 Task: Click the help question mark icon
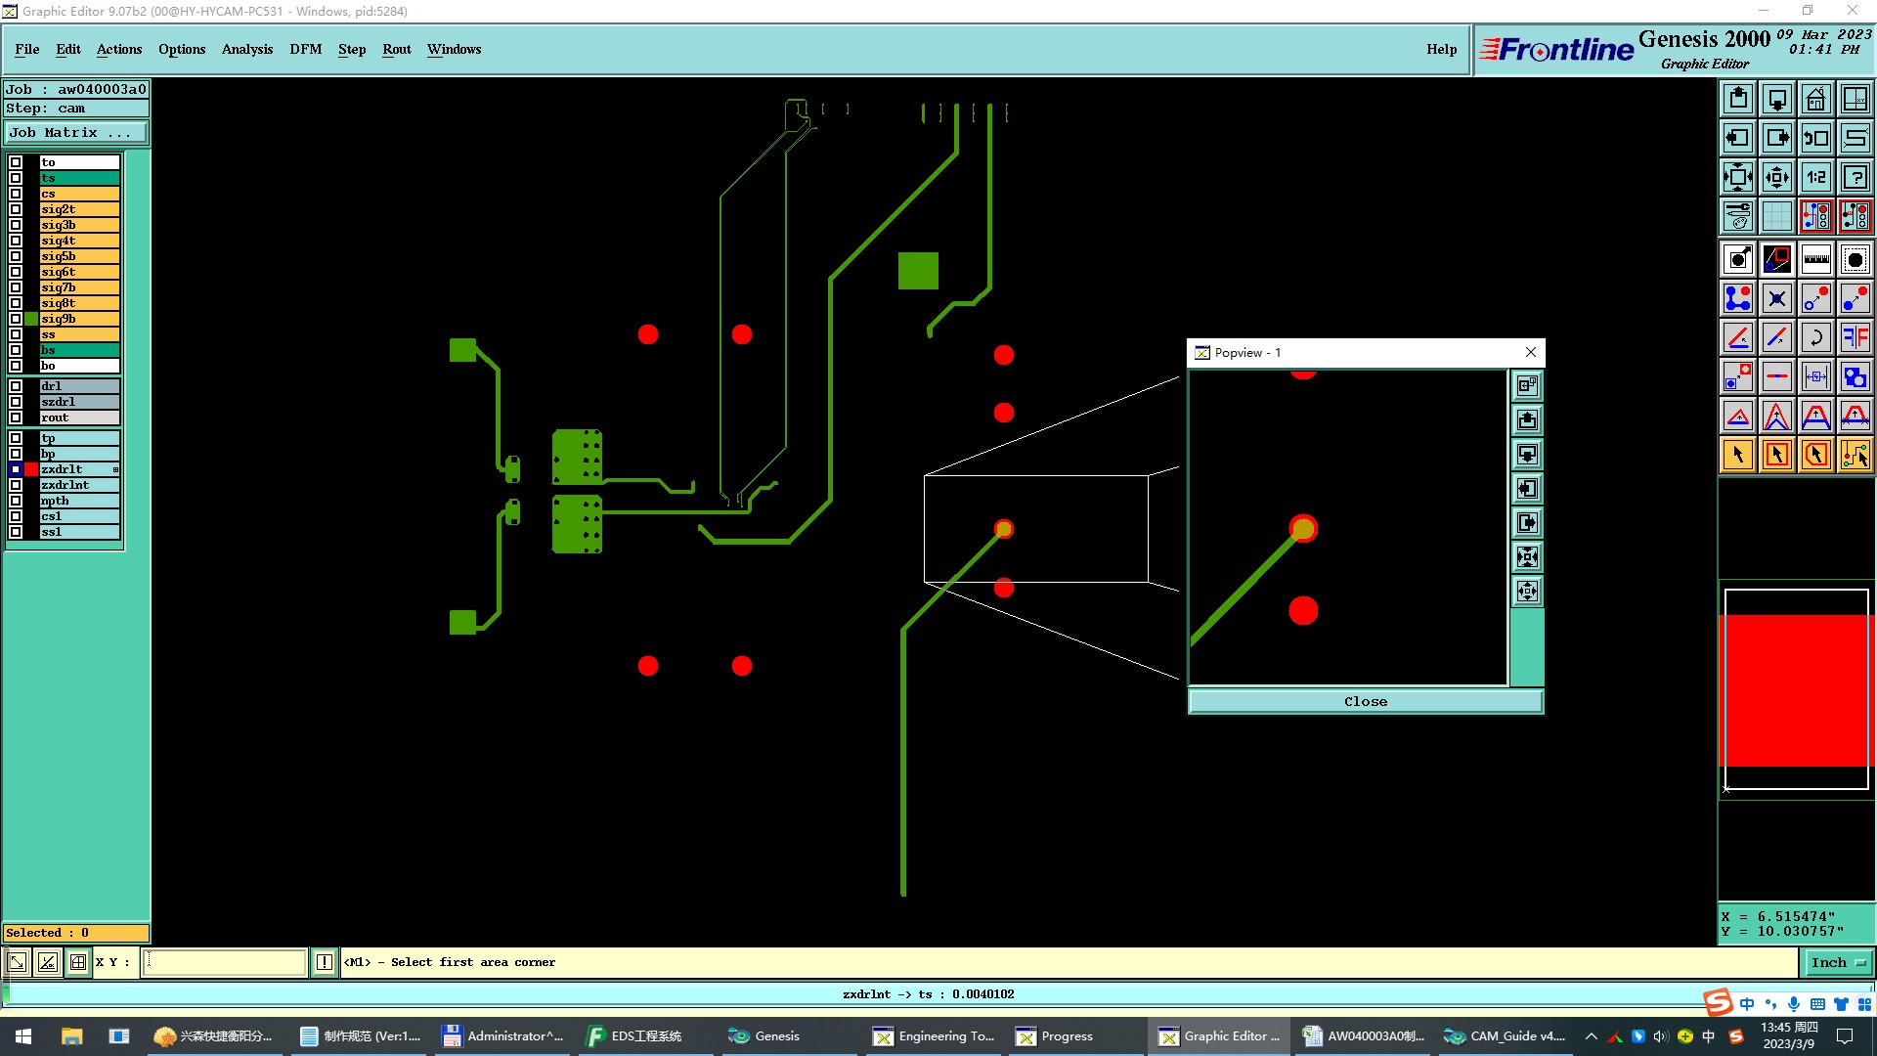[1855, 177]
